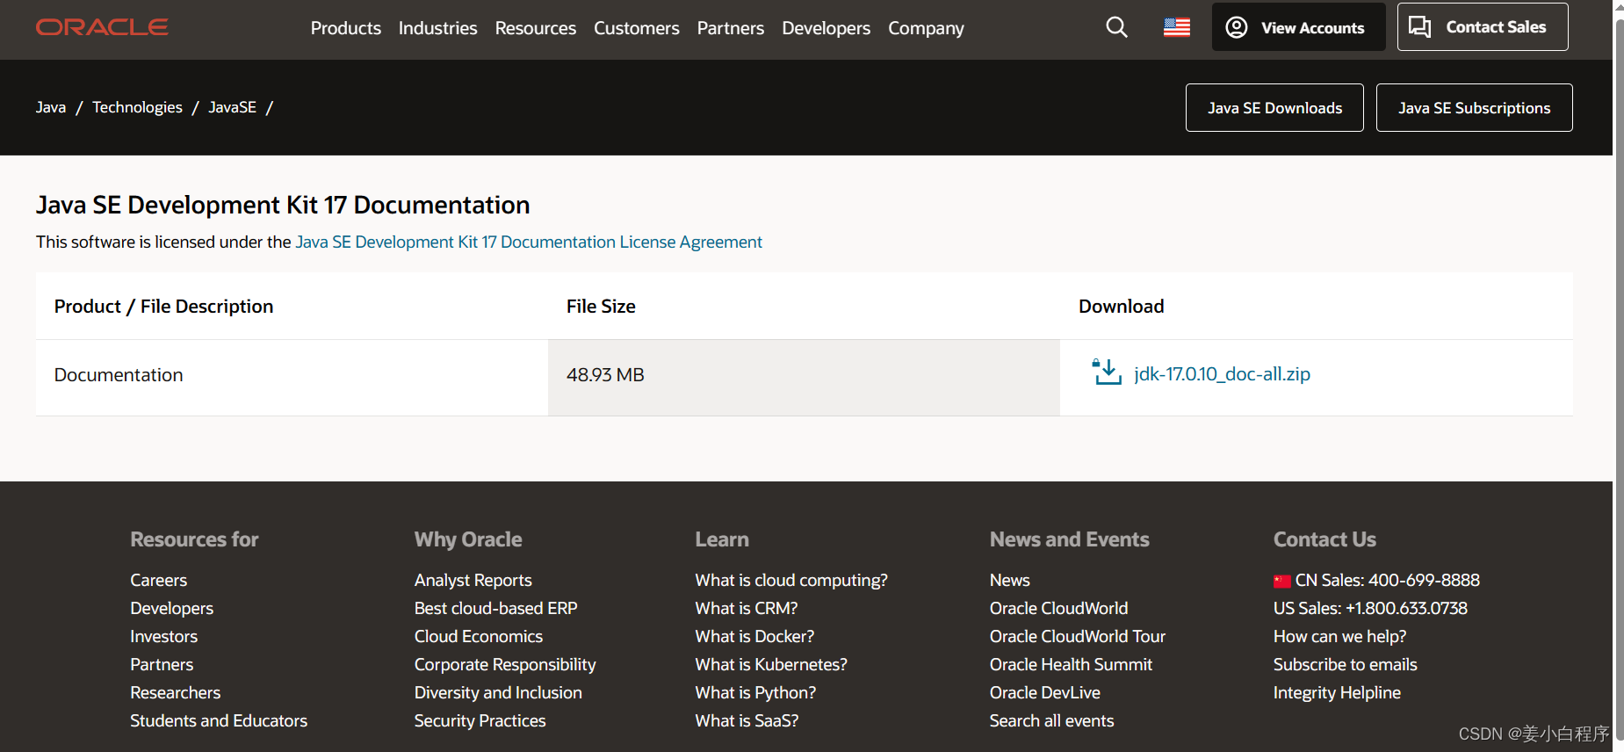
Task: Open Corporate Responsibility link
Action: (505, 664)
